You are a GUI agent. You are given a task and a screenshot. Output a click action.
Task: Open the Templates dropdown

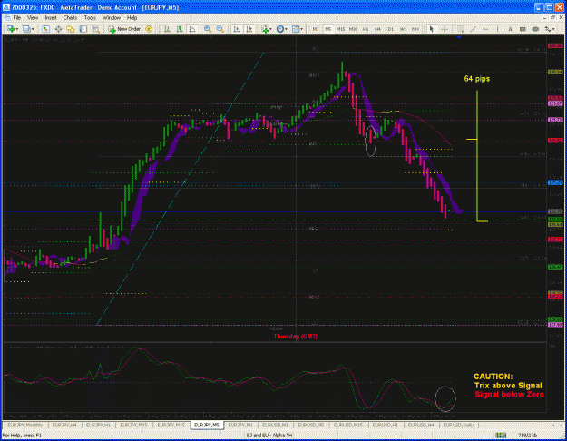click(298, 29)
